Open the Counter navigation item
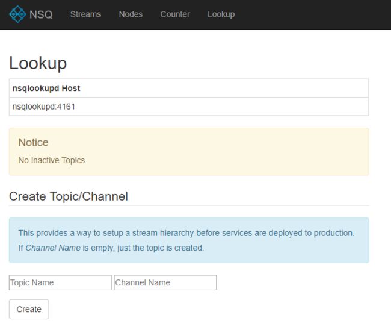 coord(175,14)
